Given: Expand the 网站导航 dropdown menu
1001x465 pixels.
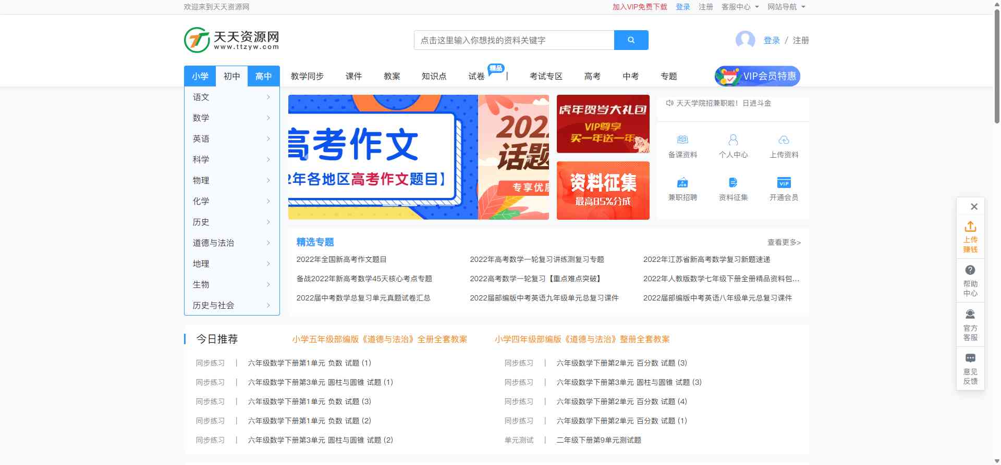Looking at the screenshot, I should tap(786, 7).
